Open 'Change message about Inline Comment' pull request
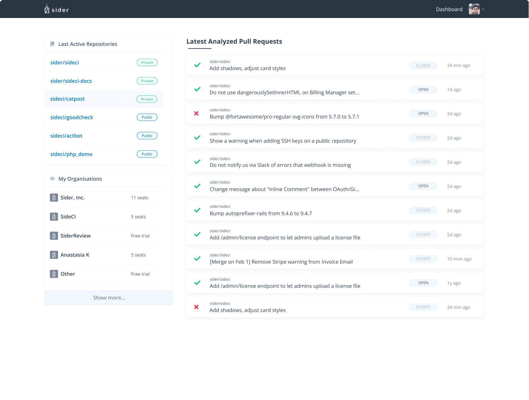Image resolution: width=529 pixels, height=400 pixels. click(x=285, y=189)
